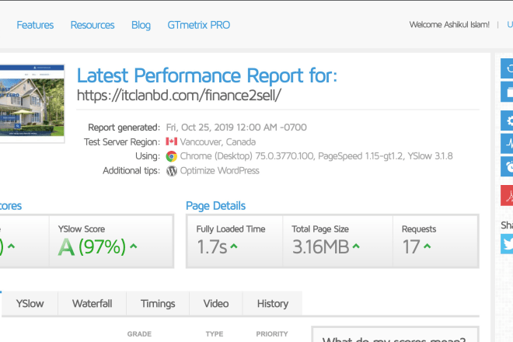Click the pulse monitor icon in sidebar

coord(508,142)
